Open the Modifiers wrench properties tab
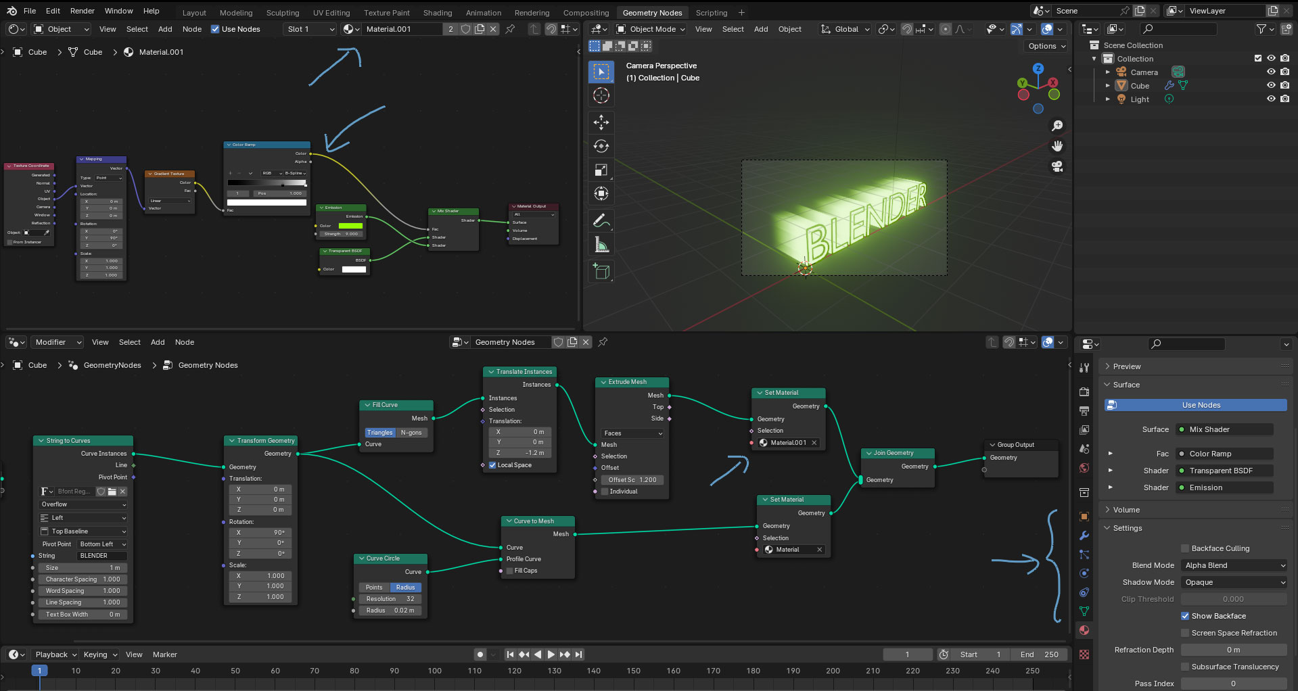Screen dimensions: 1298x691 click(1084, 535)
